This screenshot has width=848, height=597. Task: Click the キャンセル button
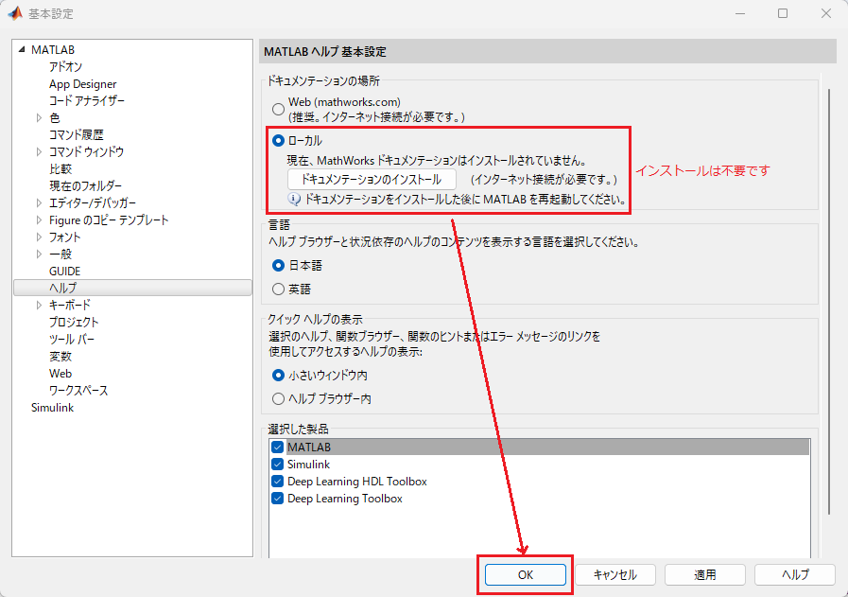615,575
